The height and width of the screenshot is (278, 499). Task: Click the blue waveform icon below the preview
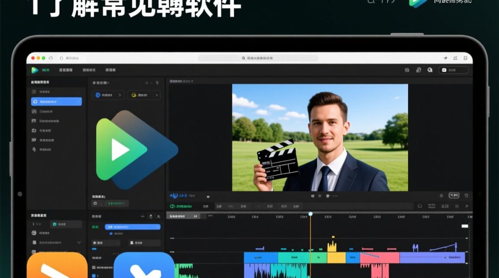174,195
